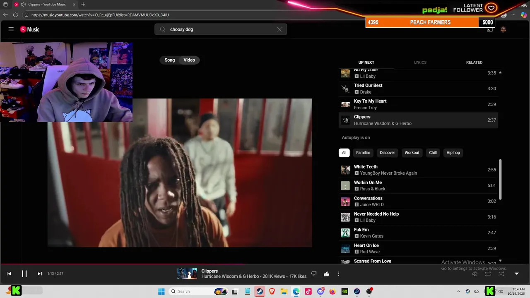Open a new browser tab
530x298 pixels.
83,4
